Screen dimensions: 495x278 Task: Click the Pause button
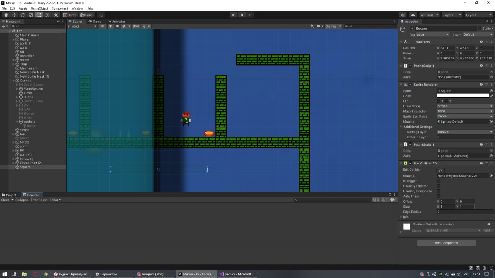click(242, 15)
